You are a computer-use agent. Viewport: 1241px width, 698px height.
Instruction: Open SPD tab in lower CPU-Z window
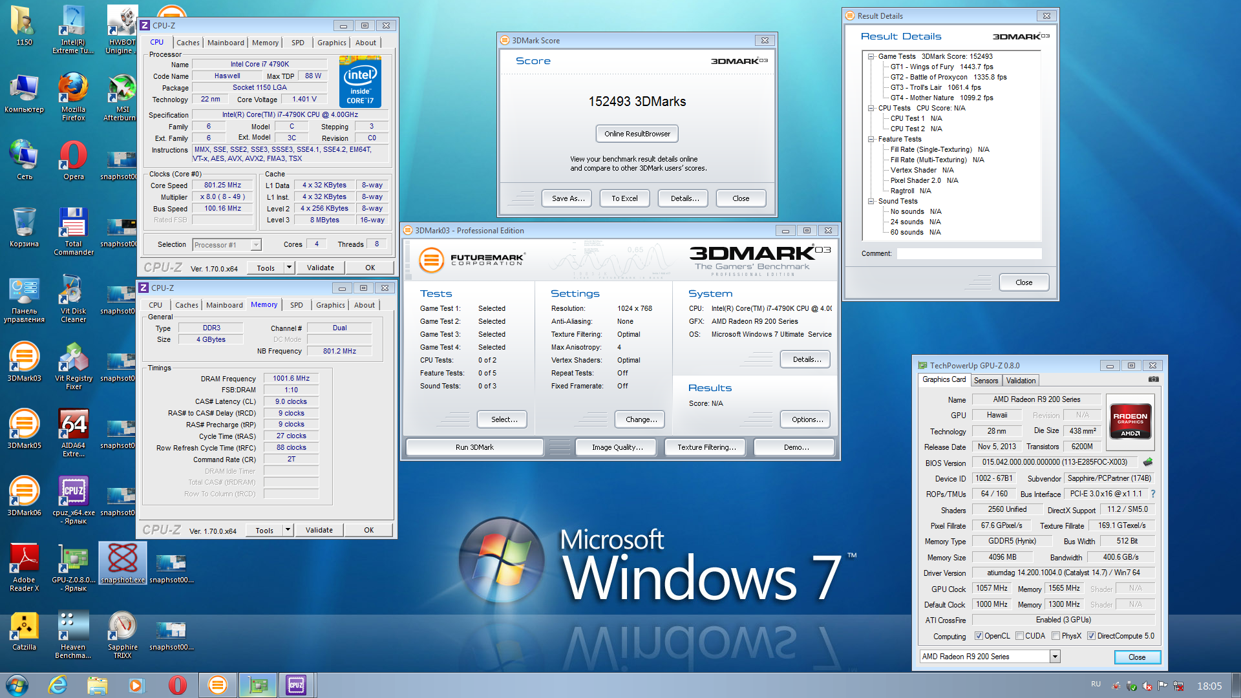click(297, 305)
